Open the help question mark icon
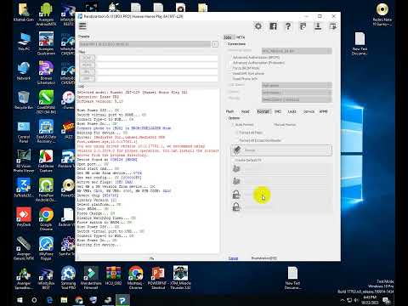 pos(288,26)
